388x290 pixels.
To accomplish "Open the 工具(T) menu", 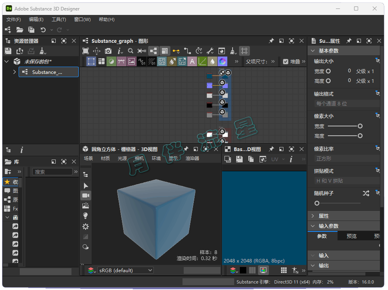I will point(59,19).
